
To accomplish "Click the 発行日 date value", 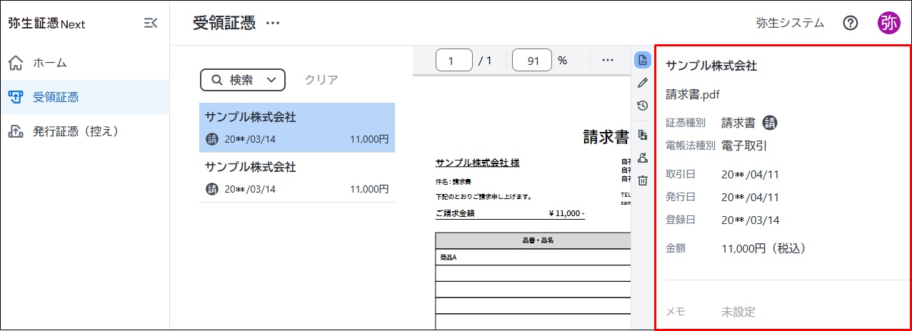I will 750,197.
